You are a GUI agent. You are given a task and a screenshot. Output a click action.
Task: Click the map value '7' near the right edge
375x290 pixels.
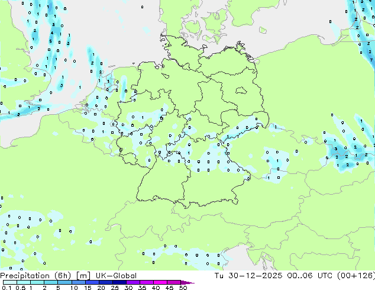371,60
